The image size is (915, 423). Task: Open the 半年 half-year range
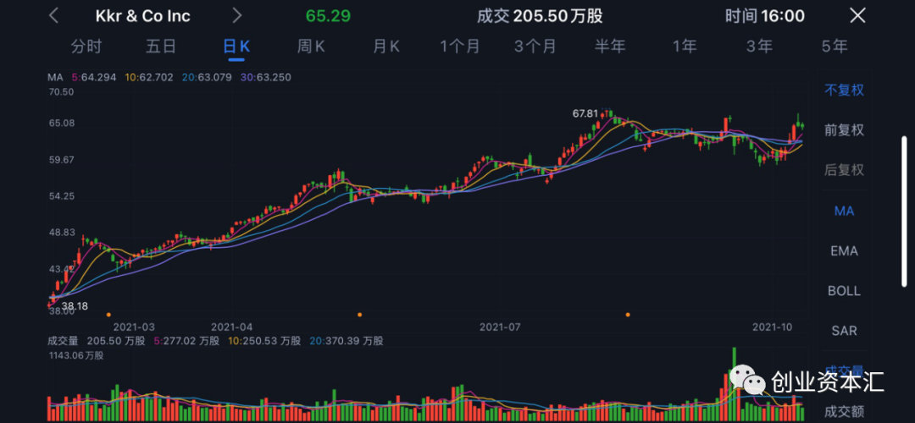(x=609, y=47)
